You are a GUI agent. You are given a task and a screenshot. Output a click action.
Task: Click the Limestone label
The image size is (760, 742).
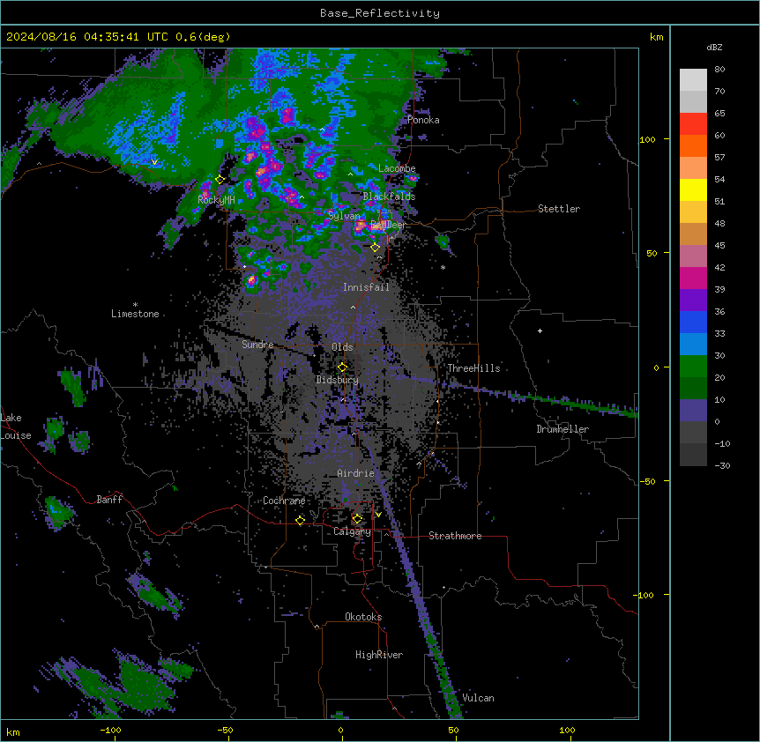135,314
